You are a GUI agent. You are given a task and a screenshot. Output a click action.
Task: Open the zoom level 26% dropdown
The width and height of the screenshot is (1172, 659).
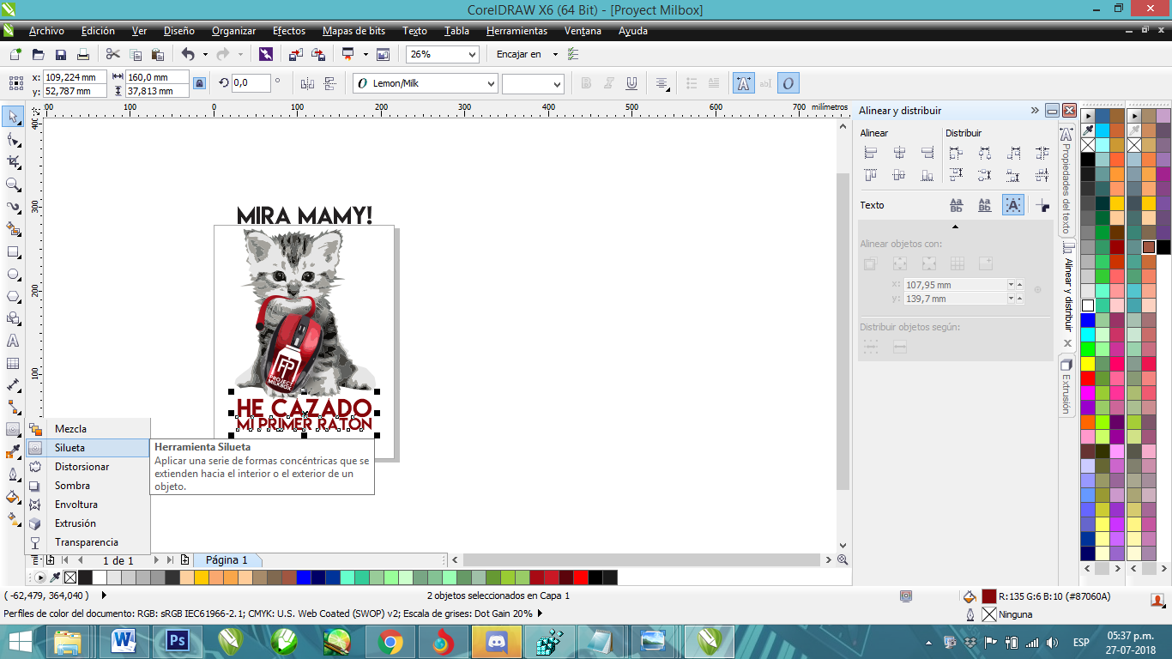coord(471,54)
